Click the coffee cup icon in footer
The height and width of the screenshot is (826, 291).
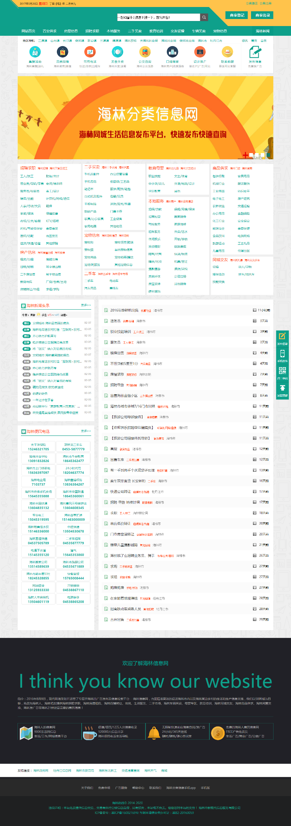(x=90, y=733)
